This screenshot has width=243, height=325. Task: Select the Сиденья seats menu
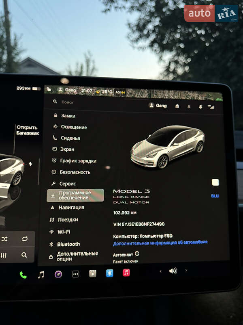pos(66,138)
